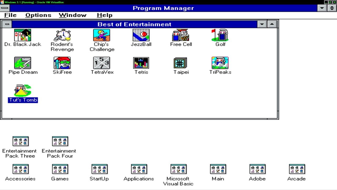The image size is (337, 190).
Task: Open Best of Entertainment window's control menu
Action: (x=7, y=24)
